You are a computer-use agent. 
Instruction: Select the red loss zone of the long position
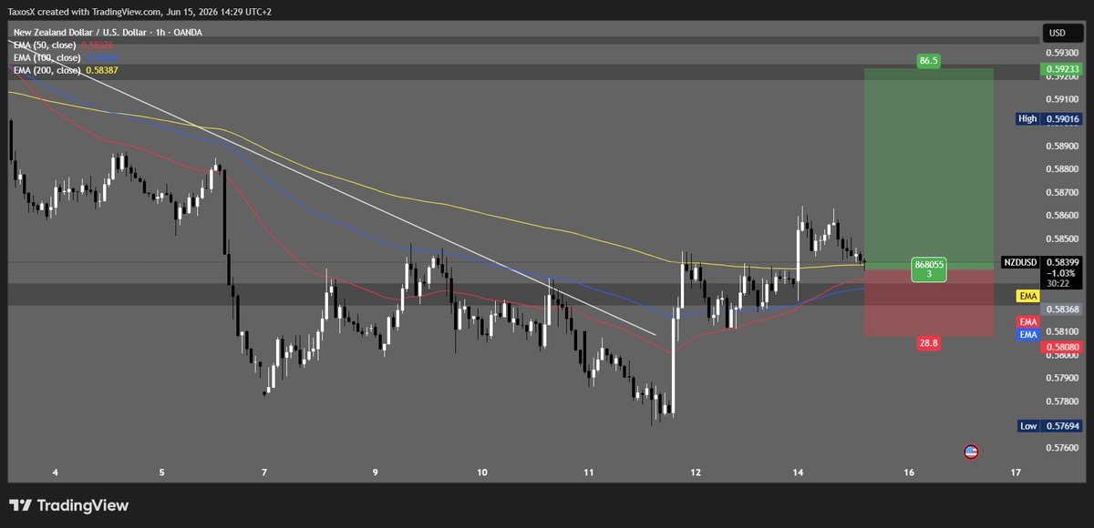(x=929, y=303)
